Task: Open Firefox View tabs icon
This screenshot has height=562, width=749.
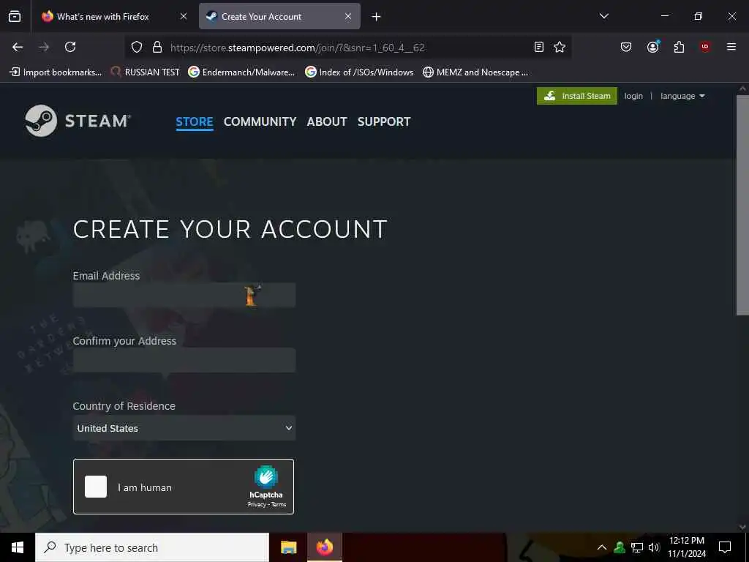Action: 15,16
